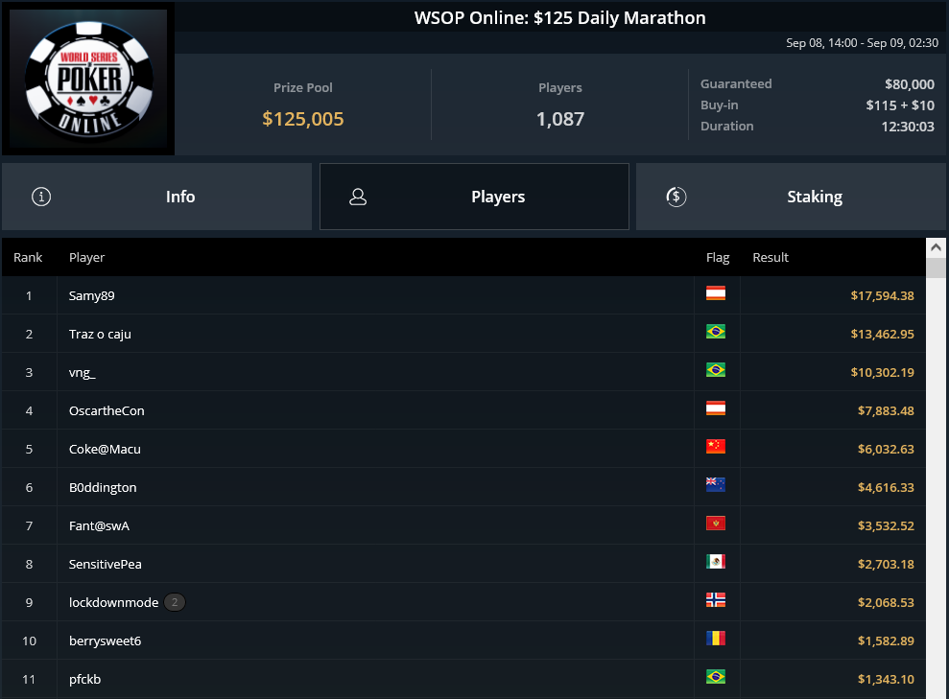Image resolution: width=949 pixels, height=699 pixels.
Task: Click the result $6,032.63
Action: click(x=886, y=449)
